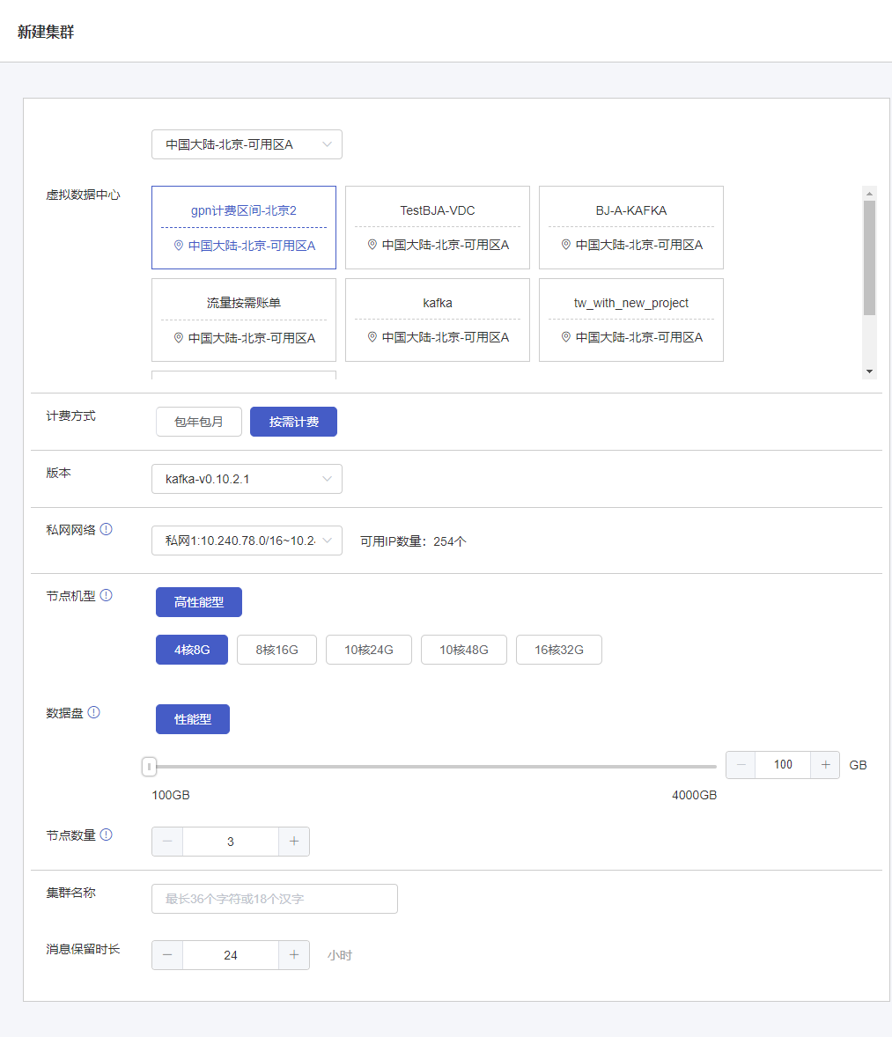Click info icon beside 数据盘 label
Screen dimensions: 892x1037
click(94, 712)
